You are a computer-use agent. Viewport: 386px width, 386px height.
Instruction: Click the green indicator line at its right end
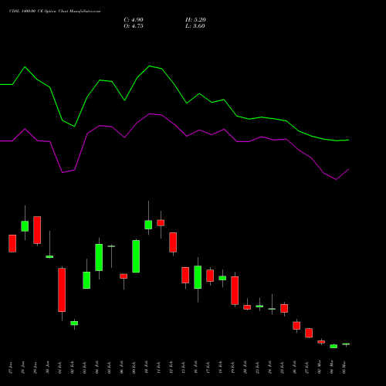click(348, 141)
